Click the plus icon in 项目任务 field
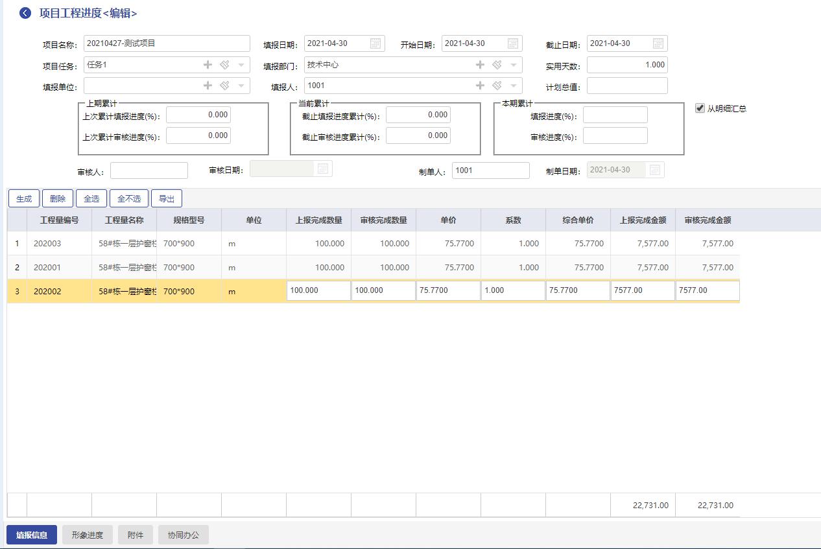Image resolution: width=821 pixels, height=549 pixels. pos(208,65)
